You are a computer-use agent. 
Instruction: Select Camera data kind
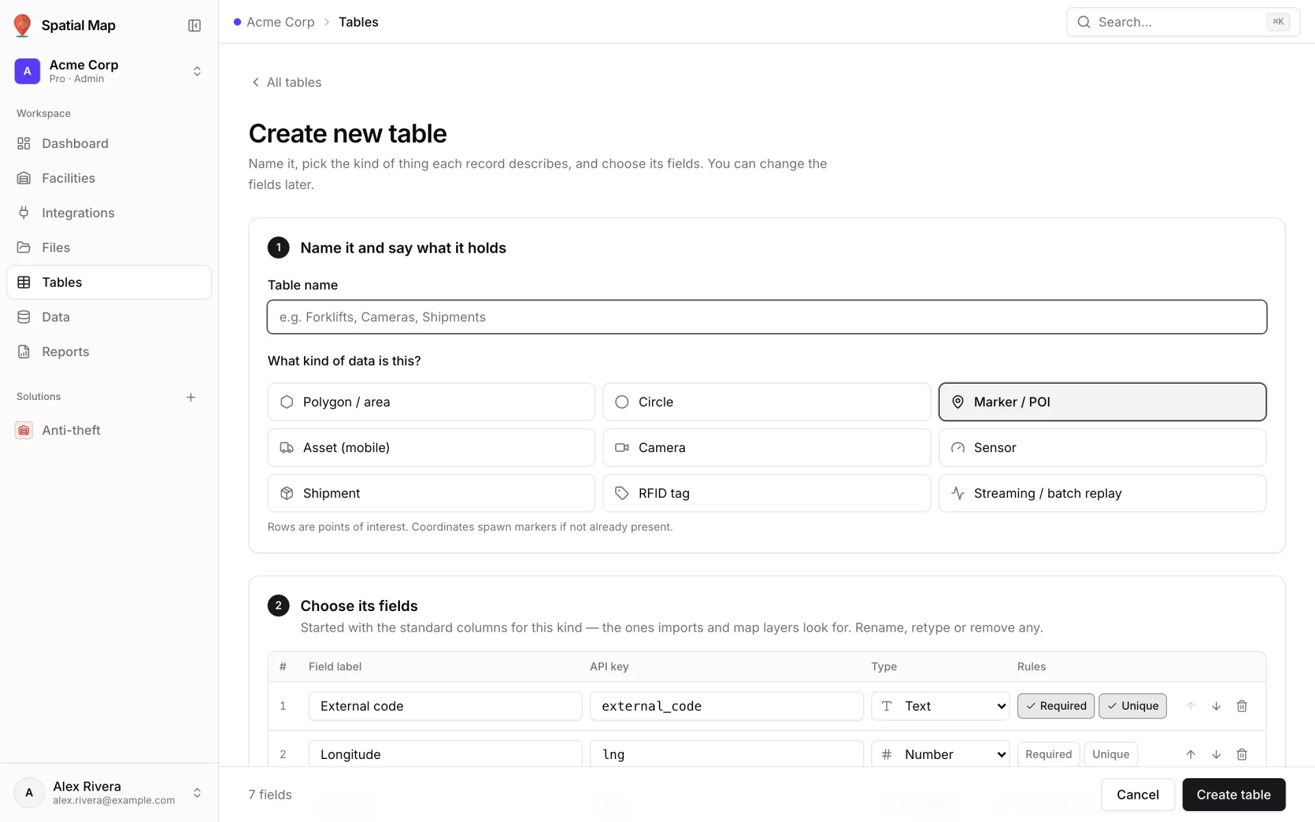766,447
